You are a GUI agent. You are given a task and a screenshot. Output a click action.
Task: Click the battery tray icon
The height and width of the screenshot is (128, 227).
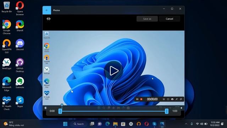coord(206,124)
